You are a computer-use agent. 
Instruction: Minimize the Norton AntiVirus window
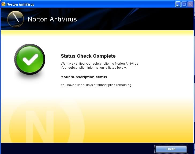pos(178,4)
